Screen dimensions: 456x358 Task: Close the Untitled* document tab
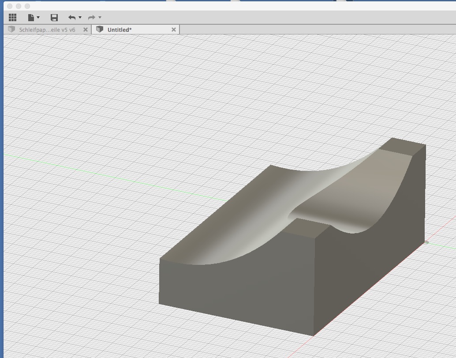[173, 30]
